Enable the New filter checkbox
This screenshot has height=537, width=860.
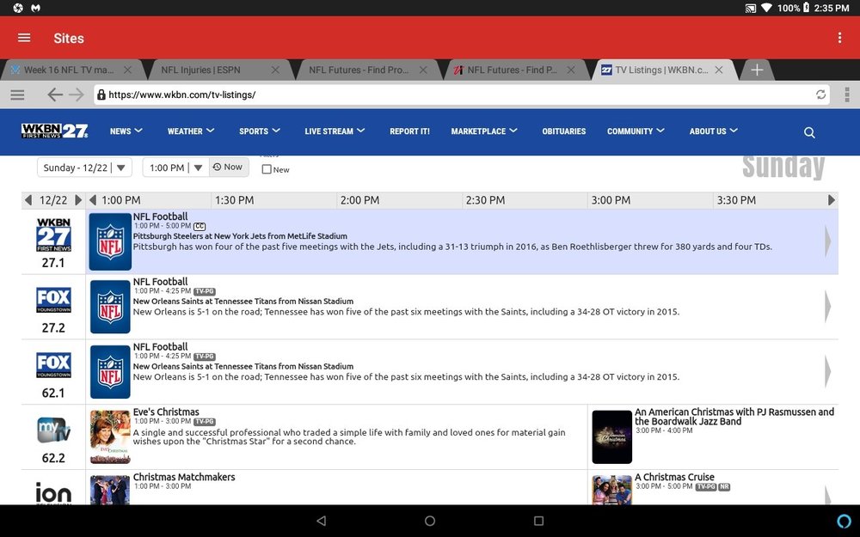click(267, 169)
